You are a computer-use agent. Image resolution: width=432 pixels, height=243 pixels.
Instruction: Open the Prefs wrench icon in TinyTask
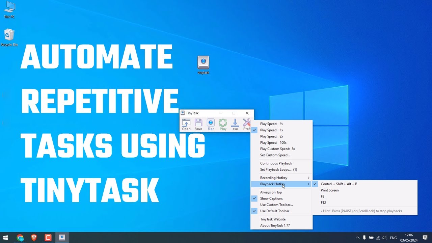247,124
